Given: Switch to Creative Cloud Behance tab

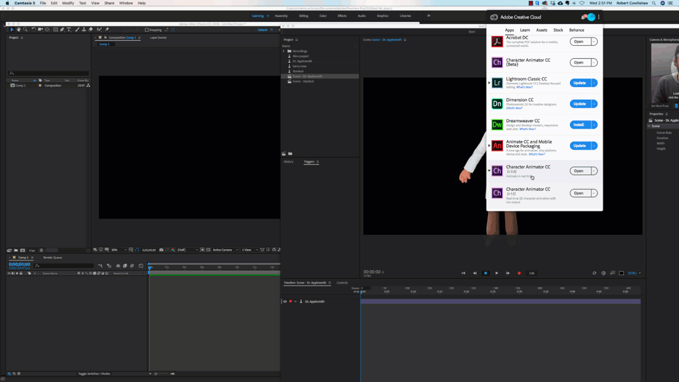Looking at the screenshot, I should pos(576,30).
